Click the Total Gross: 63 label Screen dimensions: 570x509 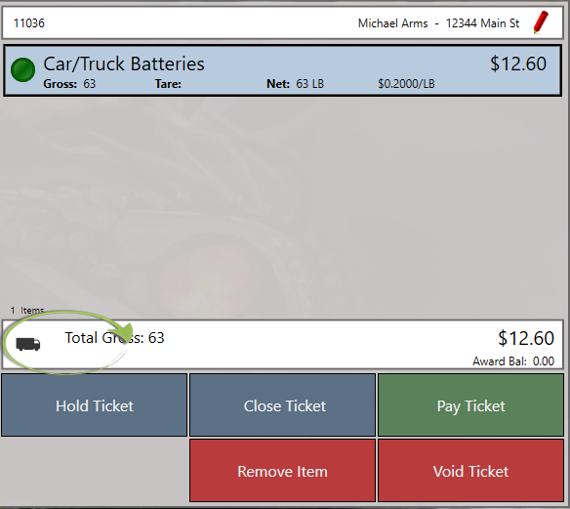[x=114, y=338]
